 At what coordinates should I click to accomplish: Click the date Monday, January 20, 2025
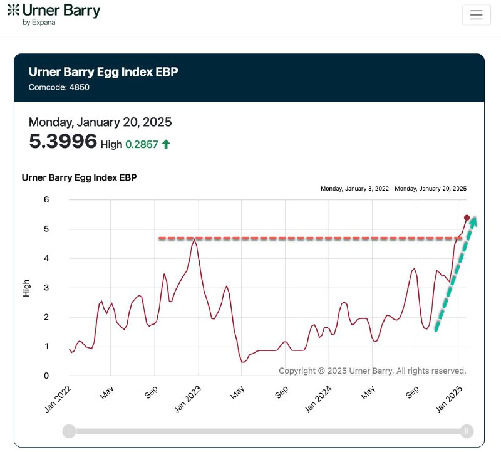pos(100,122)
